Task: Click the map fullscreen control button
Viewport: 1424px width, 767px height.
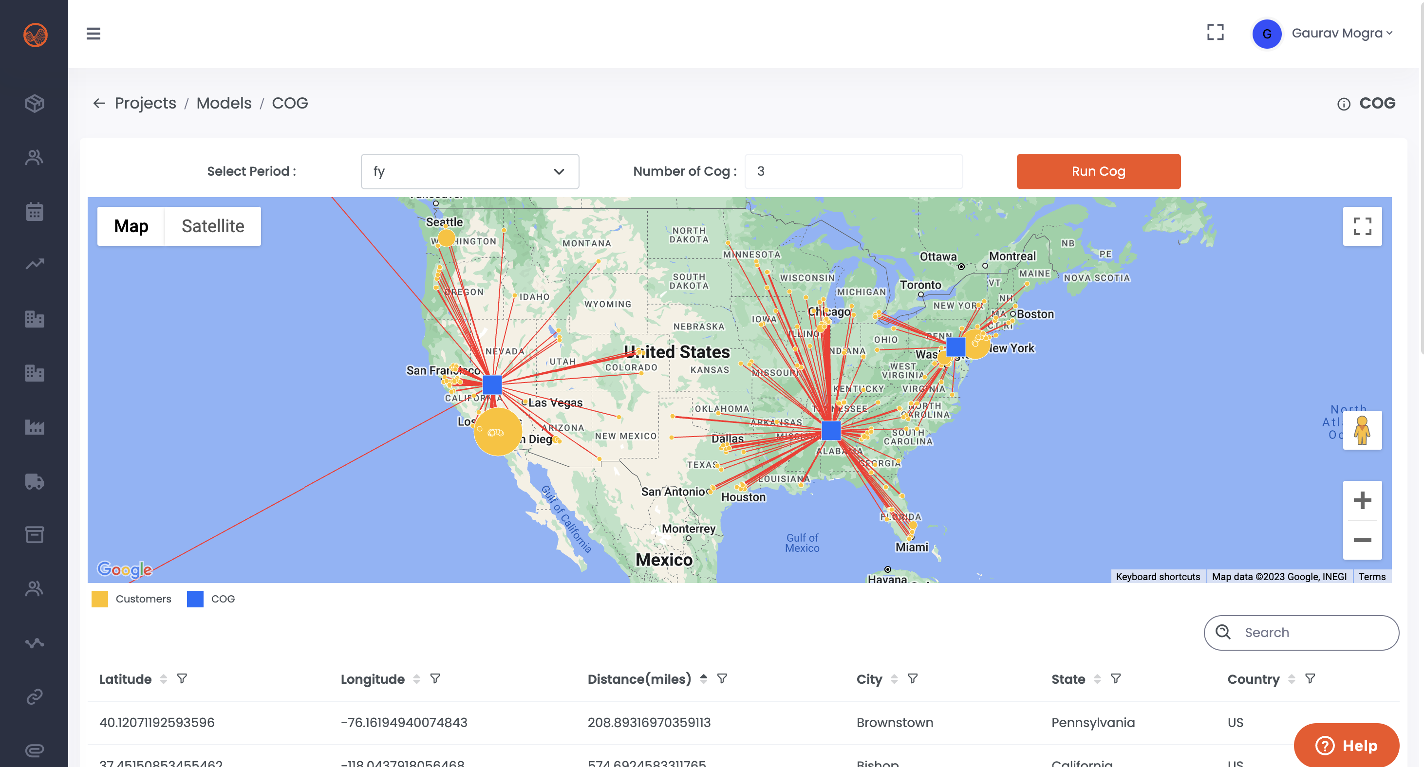Action: (1362, 226)
